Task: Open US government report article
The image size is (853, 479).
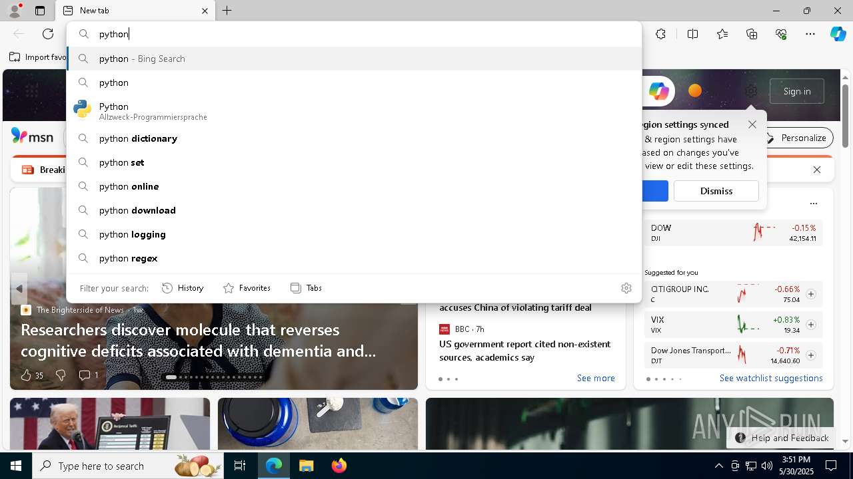Action: coord(524,351)
